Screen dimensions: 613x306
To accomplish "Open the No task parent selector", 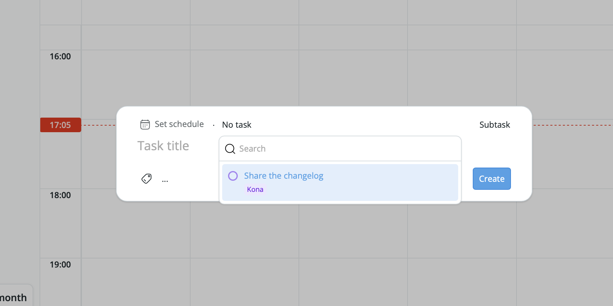I will point(236,125).
